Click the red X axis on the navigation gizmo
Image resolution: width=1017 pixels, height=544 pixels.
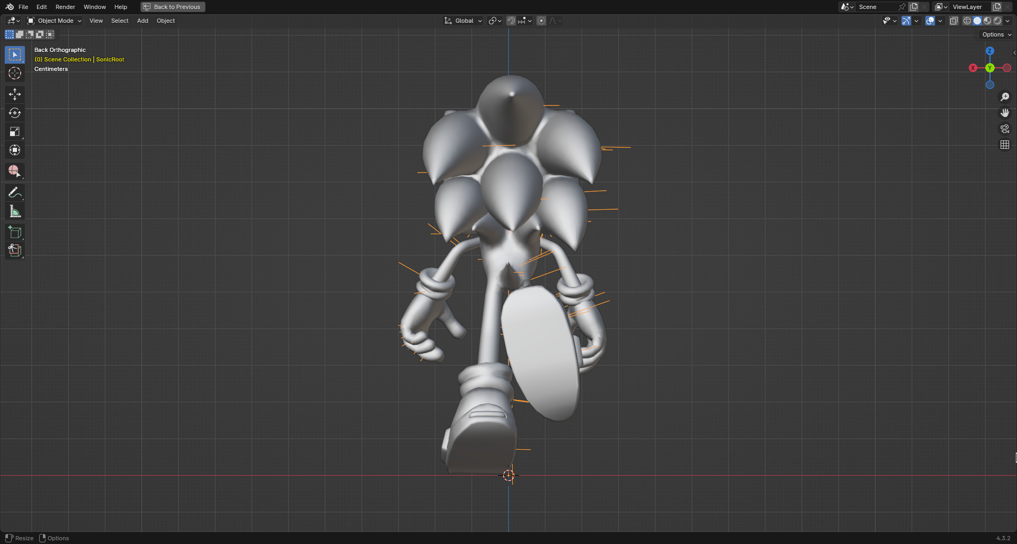click(973, 68)
